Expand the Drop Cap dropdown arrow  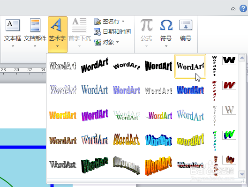[x=79, y=46]
